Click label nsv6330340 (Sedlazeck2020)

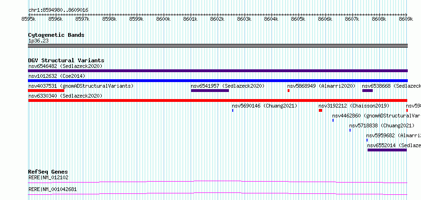coord(65,96)
